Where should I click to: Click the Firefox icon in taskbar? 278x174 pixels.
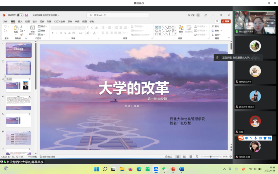(x=130, y=169)
